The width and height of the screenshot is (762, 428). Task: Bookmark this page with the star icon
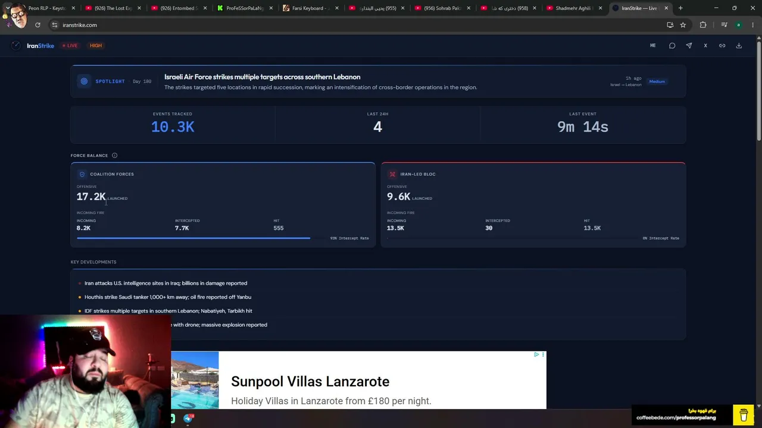click(x=683, y=25)
